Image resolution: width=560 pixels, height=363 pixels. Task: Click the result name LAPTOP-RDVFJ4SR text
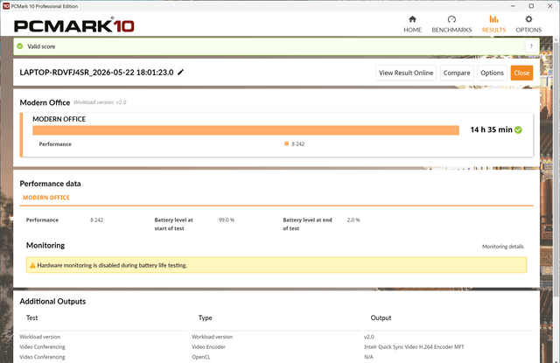[96, 73]
